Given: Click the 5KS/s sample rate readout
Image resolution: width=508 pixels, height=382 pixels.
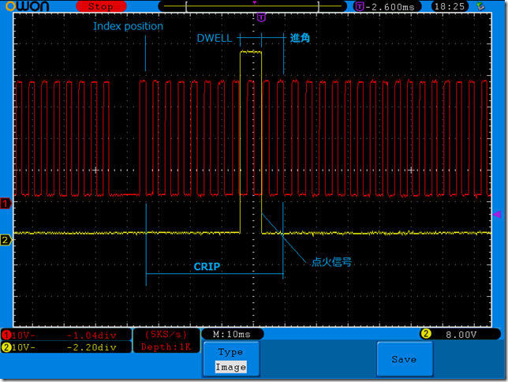Looking at the screenshot, I should 166,335.
